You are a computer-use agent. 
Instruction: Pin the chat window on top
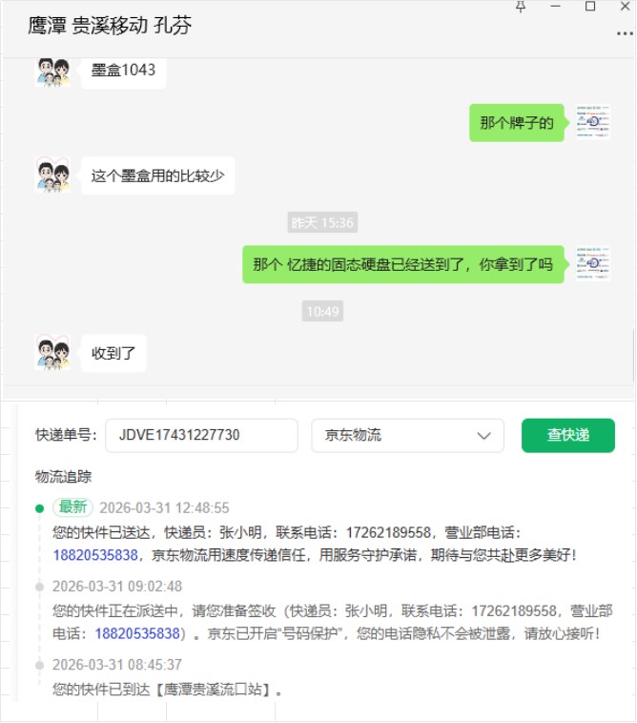521,7
